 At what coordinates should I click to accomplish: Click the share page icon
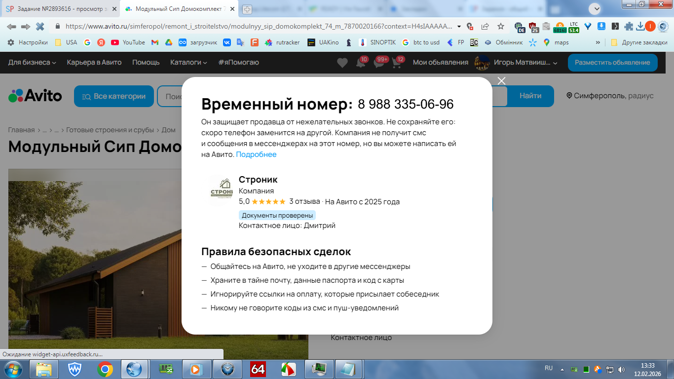485,27
